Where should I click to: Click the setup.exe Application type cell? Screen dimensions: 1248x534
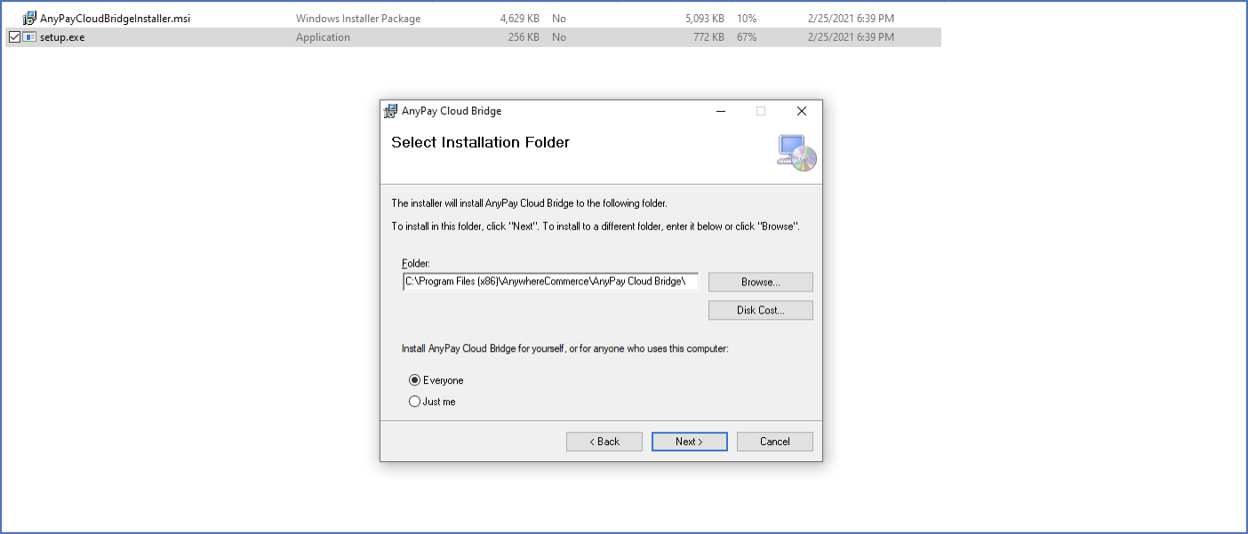323,37
